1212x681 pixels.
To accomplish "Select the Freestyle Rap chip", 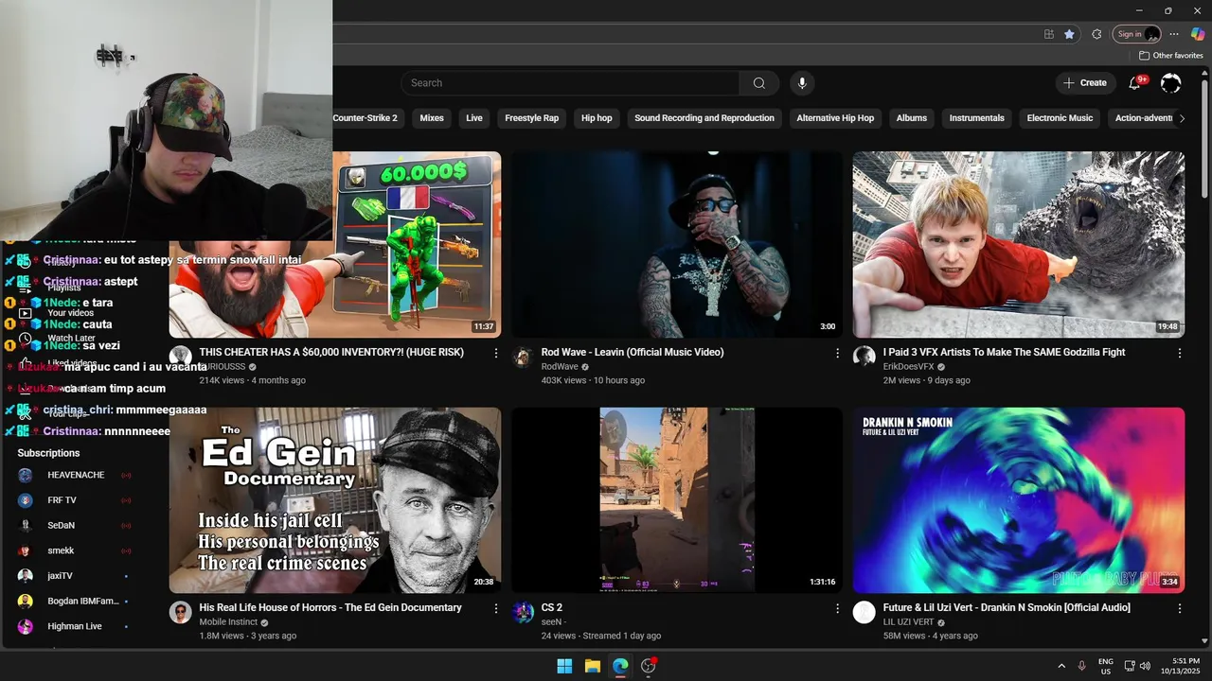I will click(x=531, y=118).
